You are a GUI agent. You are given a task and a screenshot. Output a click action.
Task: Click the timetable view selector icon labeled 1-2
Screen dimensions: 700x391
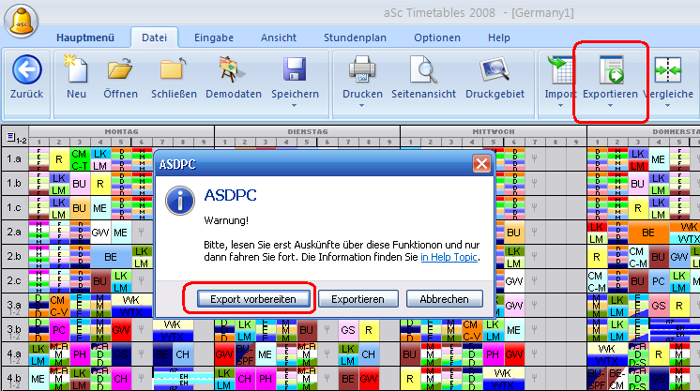click(15, 139)
